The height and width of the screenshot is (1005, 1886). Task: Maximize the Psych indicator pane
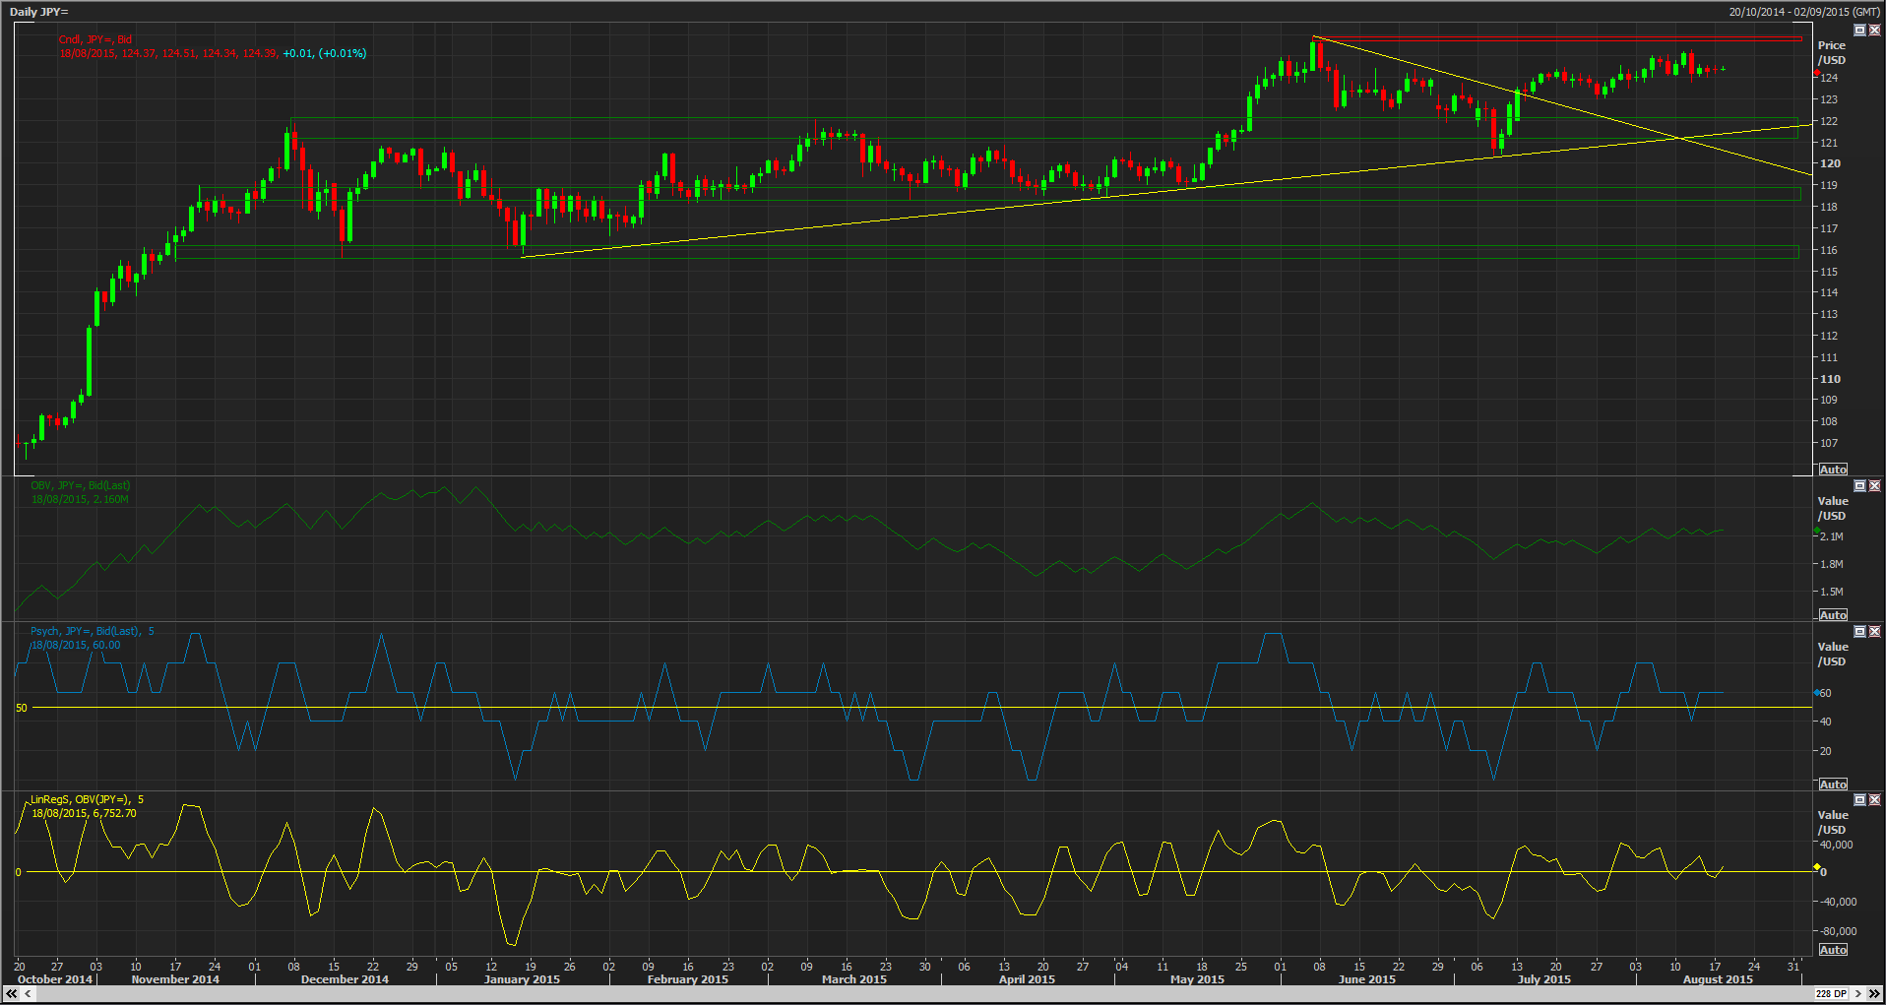point(1859,632)
